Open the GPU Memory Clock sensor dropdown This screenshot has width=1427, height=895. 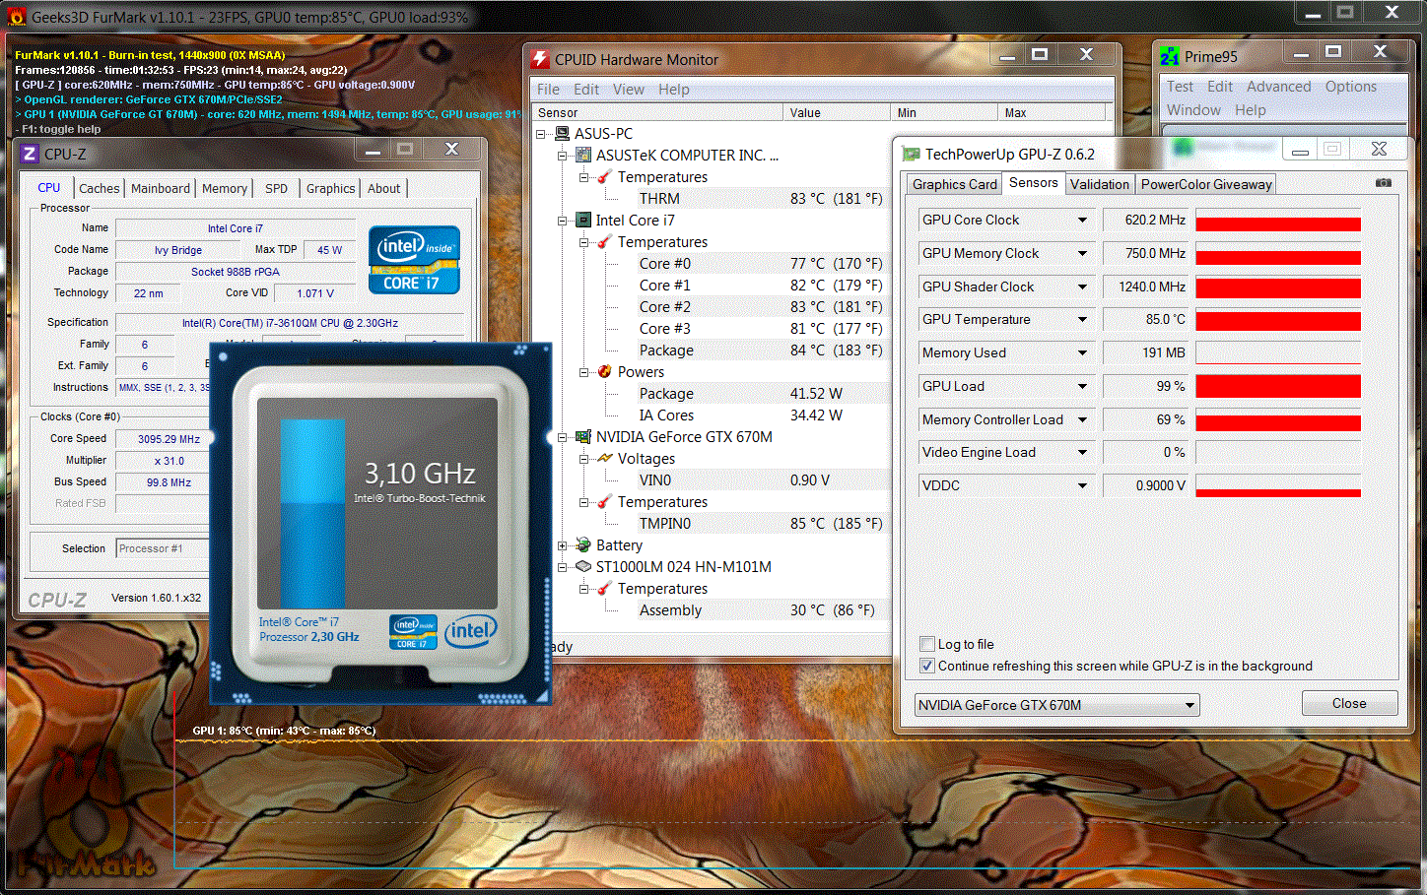1082,253
